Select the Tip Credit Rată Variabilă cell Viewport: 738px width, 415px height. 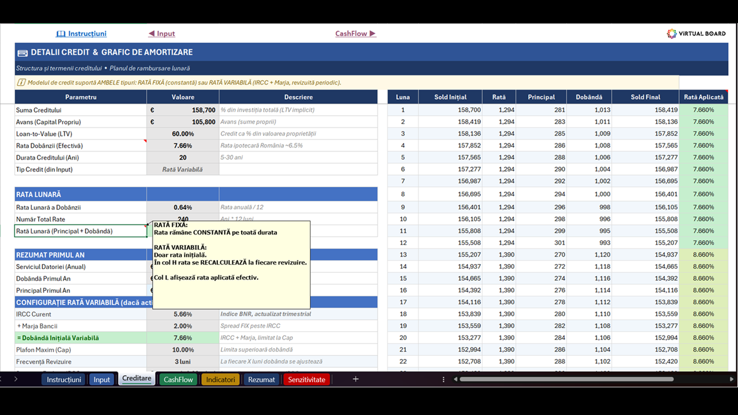click(x=183, y=169)
